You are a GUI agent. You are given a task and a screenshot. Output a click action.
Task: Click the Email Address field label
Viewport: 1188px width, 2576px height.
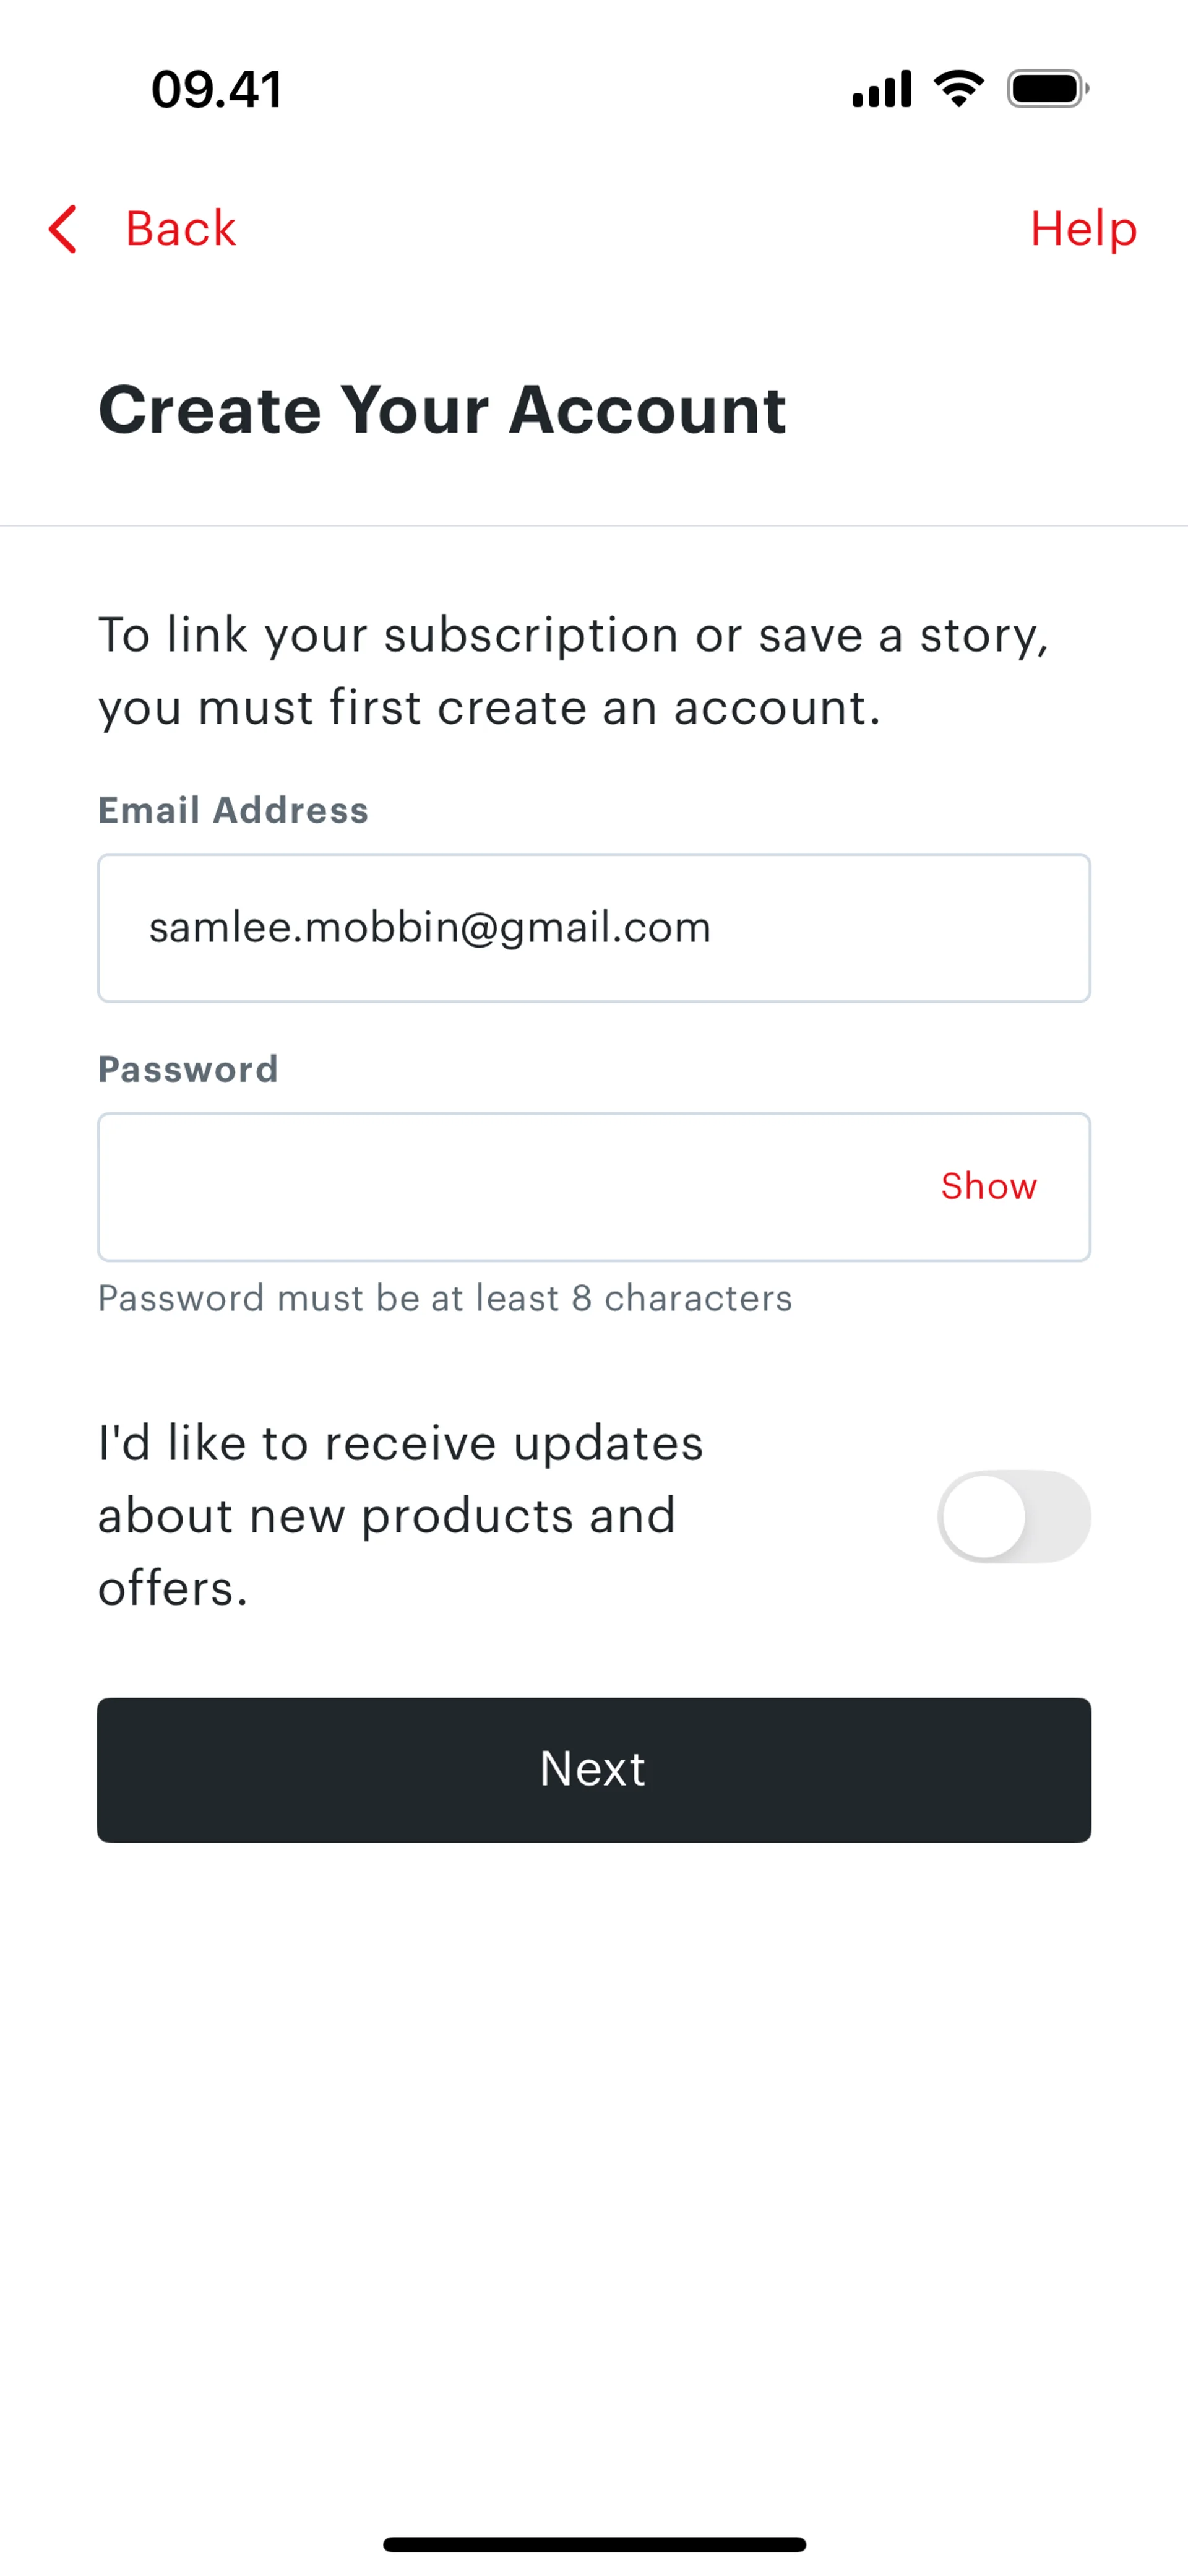(233, 810)
